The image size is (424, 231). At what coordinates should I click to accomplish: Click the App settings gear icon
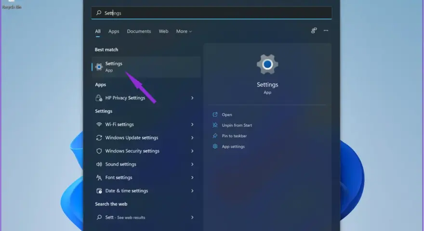point(215,146)
